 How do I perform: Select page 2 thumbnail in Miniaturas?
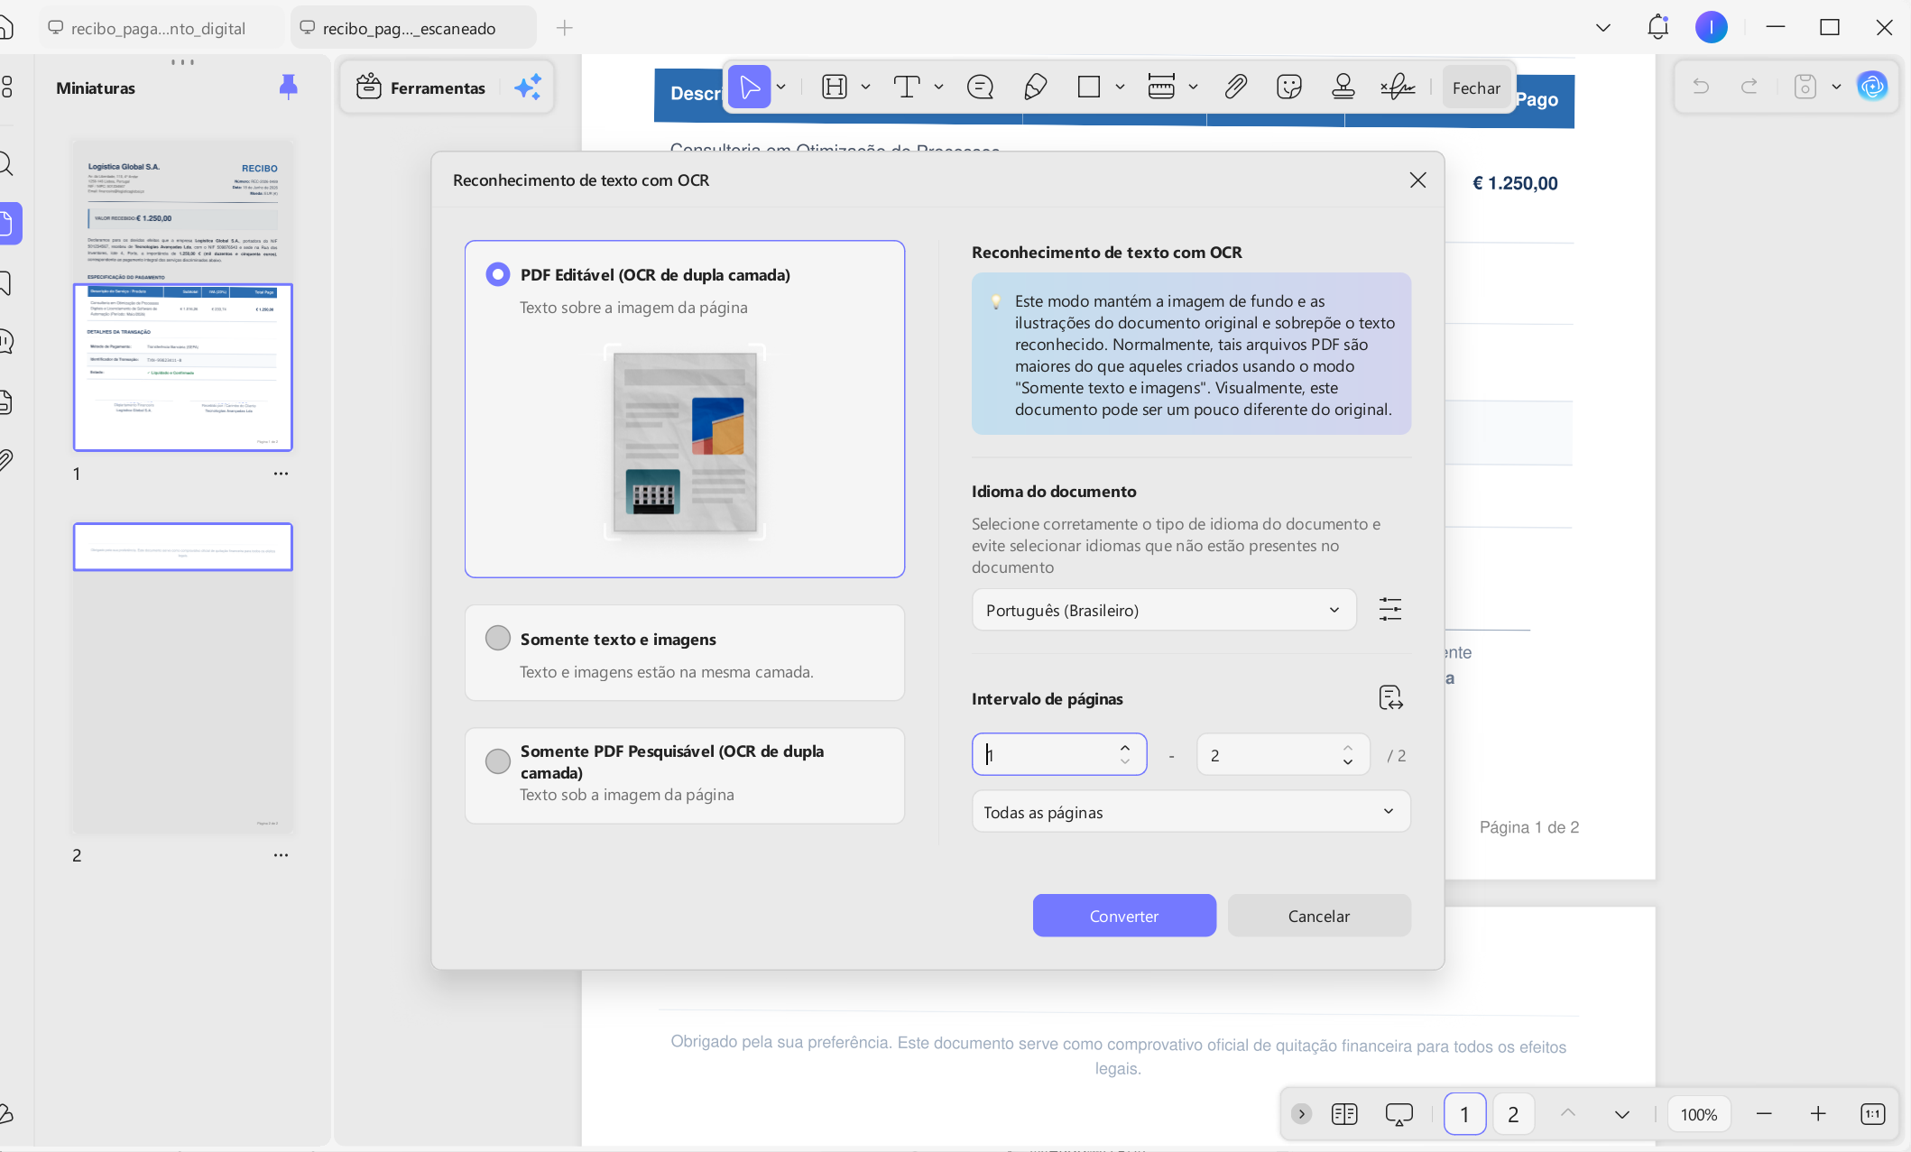point(183,678)
